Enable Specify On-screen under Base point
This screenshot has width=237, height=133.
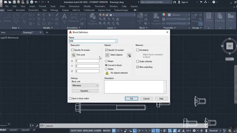(73, 50)
